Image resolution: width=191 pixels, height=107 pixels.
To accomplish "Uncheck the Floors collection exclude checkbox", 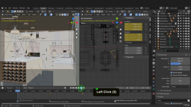I will tap(178, 34).
